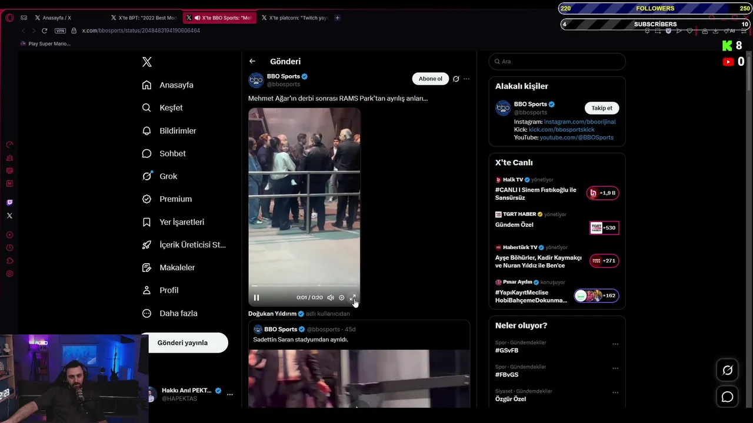Open Doğukan Yıldırım's profile link

[272, 314]
